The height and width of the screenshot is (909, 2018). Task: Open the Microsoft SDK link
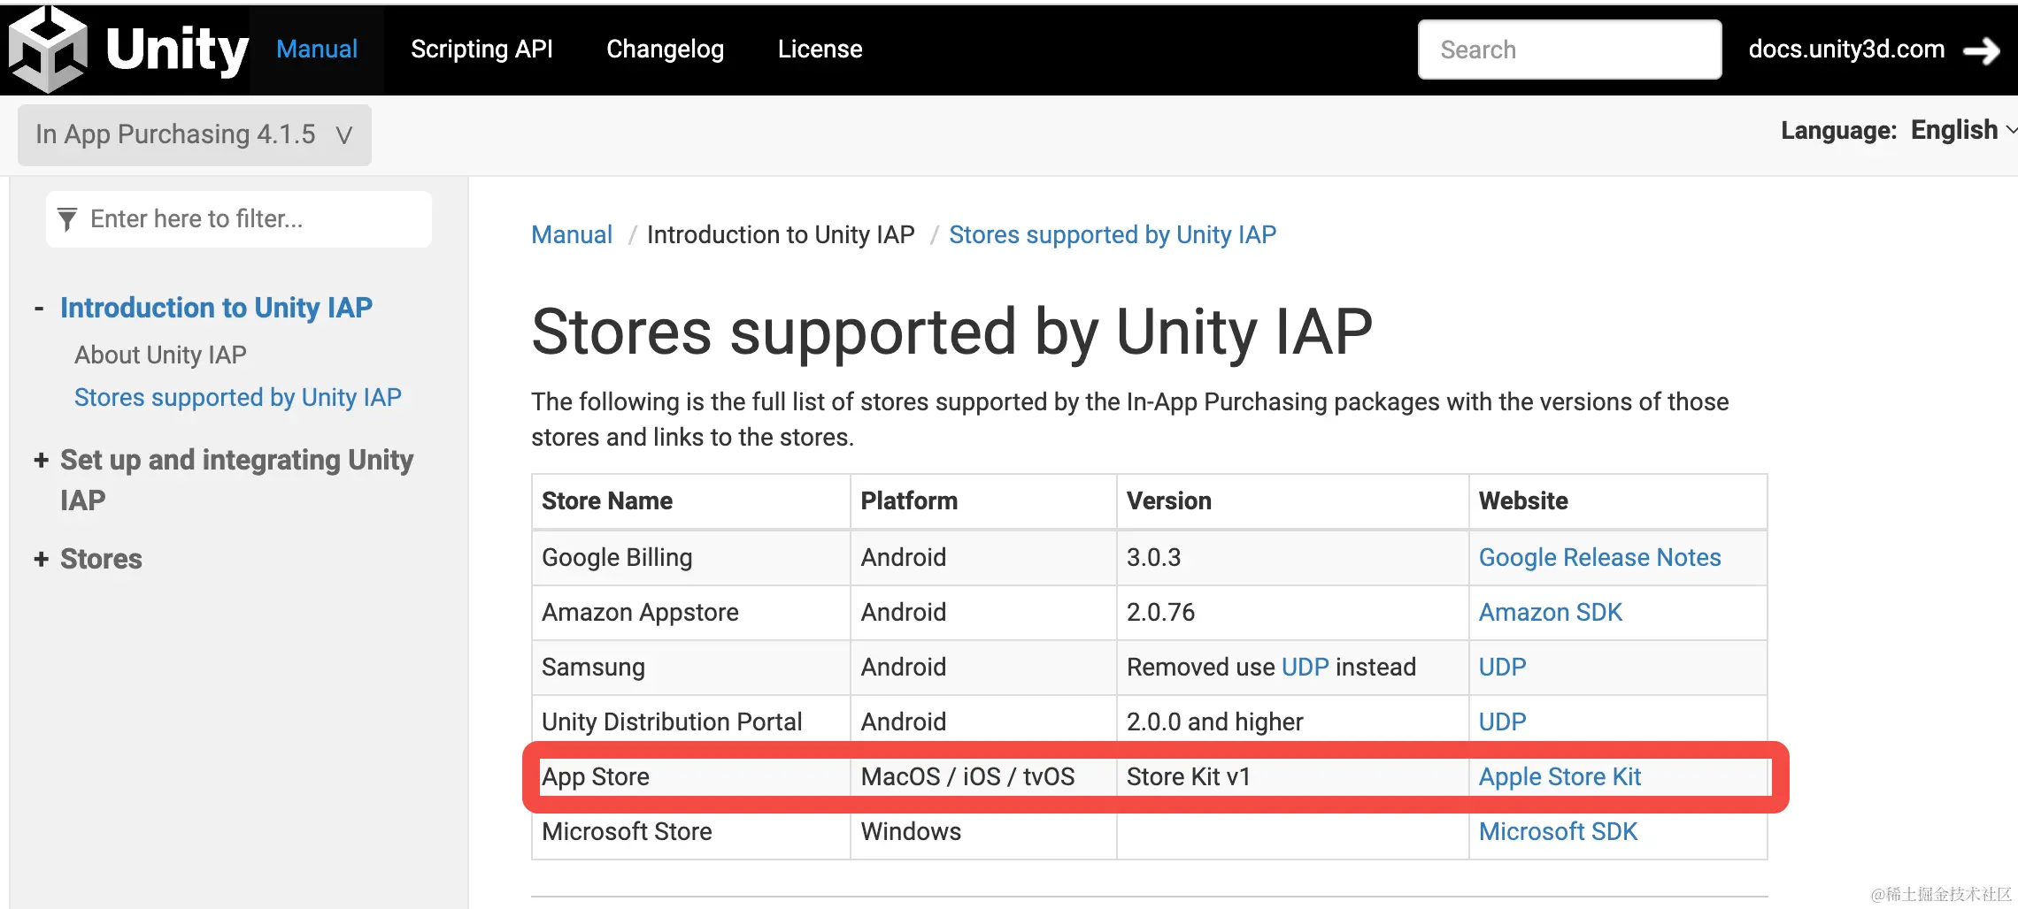tap(1558, 831)
